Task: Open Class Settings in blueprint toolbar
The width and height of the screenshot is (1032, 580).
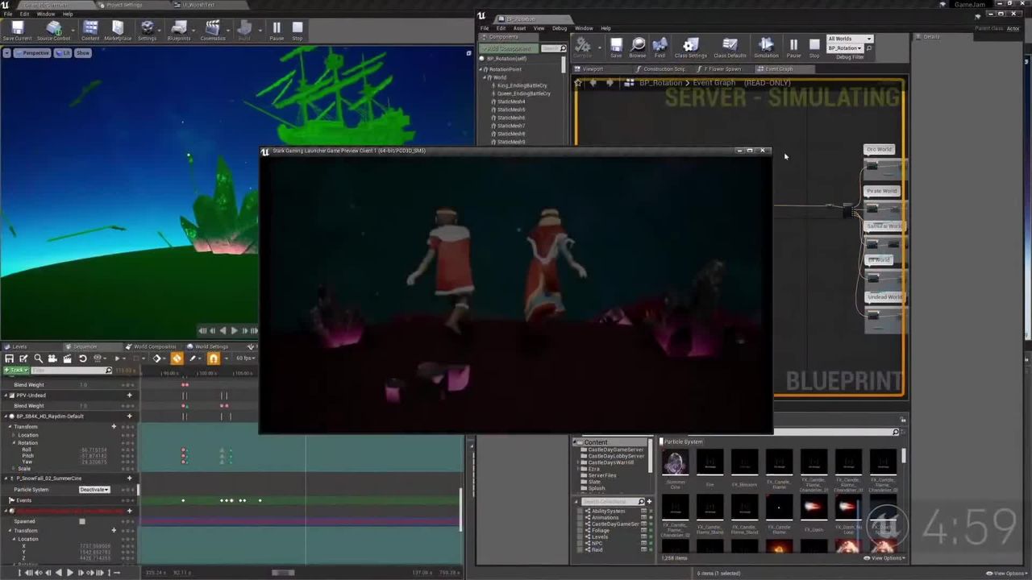Action: 691,48
